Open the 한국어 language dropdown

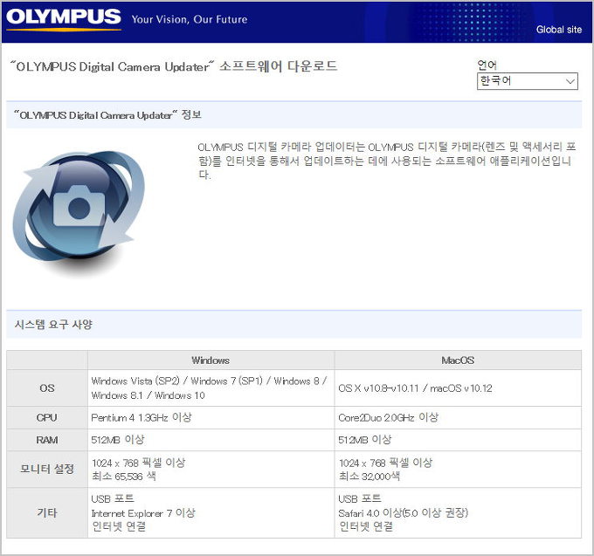pyautogui.click(x=527, y=81)
